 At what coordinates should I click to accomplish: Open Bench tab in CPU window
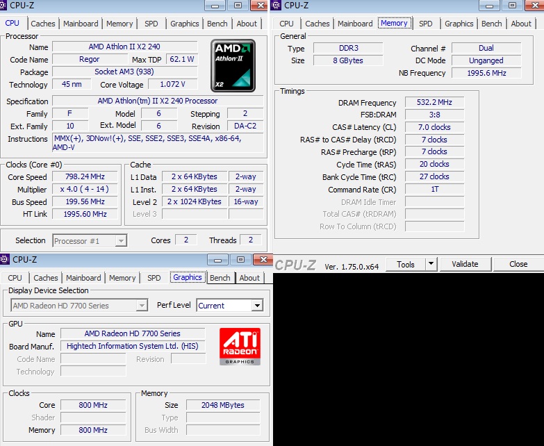(217, 24)
